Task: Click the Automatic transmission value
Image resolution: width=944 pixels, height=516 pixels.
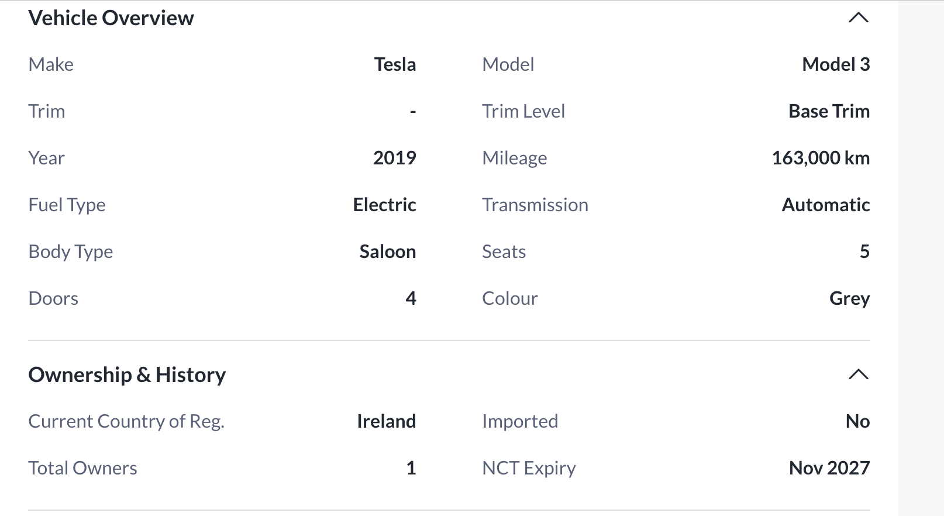Action: click(826, 205)
